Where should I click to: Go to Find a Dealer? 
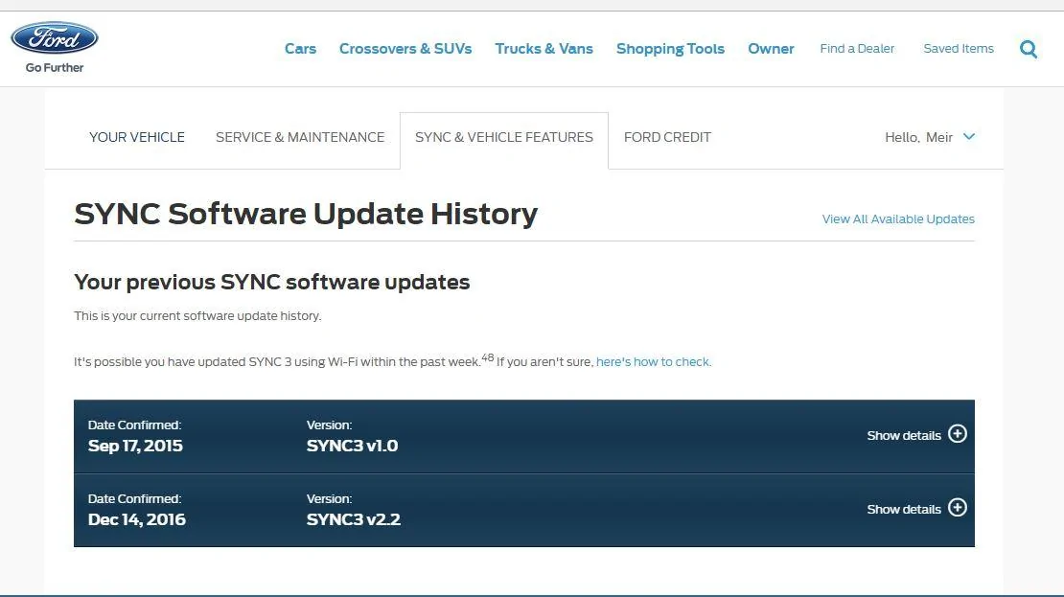(x=857, y=49)
